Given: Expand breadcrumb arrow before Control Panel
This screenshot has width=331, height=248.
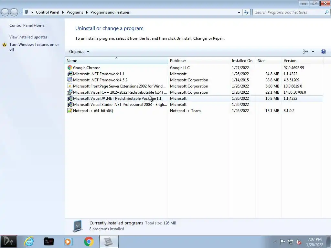Looking at the screenshot, I should click(32, 13).
